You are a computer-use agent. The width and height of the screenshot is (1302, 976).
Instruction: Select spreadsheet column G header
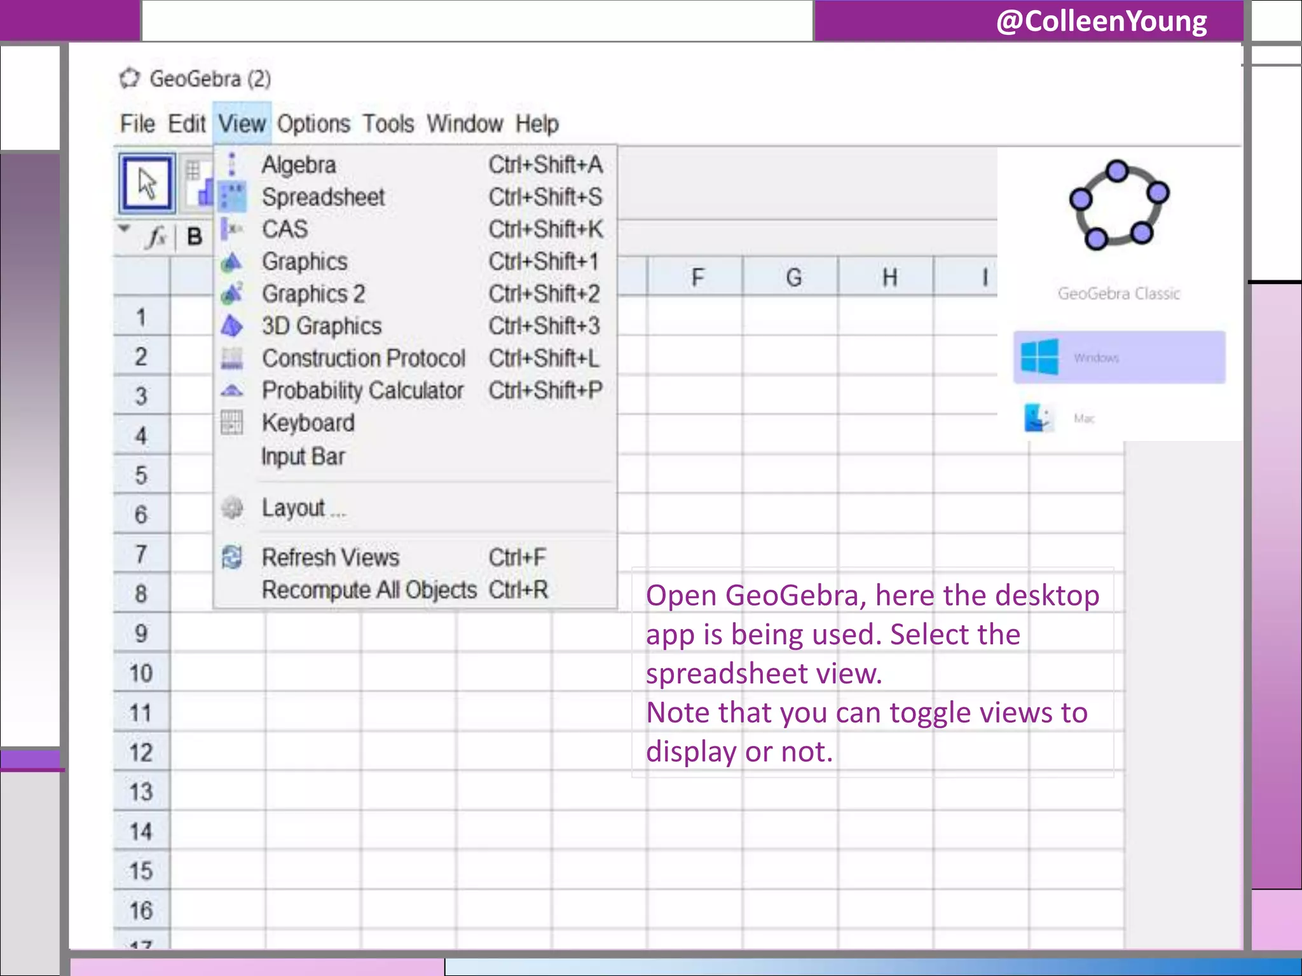[x=793, y=277]
